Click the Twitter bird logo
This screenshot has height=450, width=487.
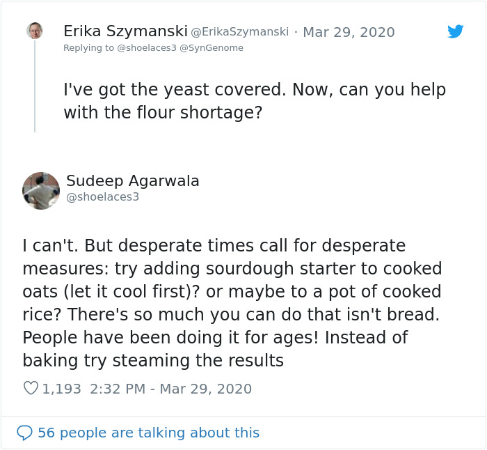pyautogui.click(x=455, y=31)
